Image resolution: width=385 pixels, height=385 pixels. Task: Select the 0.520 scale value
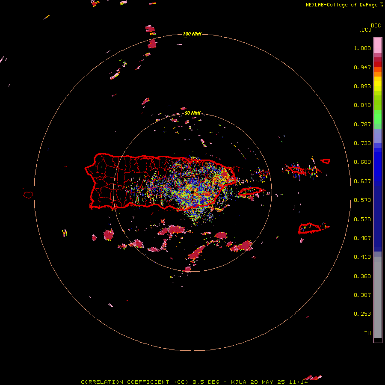tap(362, 219)
